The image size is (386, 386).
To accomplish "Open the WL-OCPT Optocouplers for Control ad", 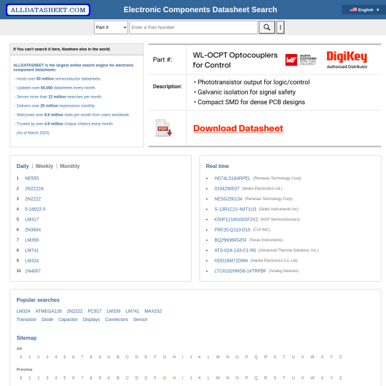I will pos(235,60).
